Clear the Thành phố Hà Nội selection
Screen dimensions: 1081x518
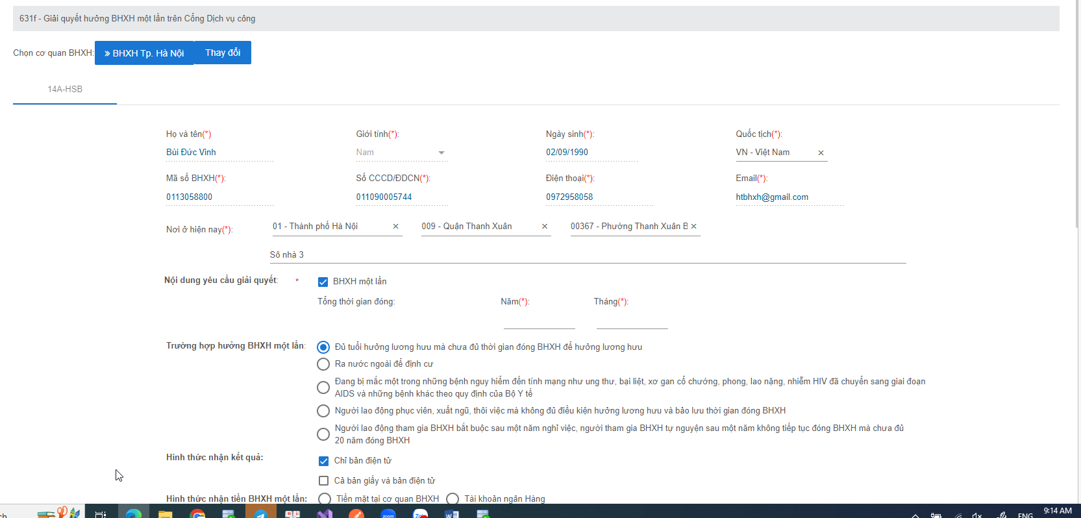[x=395, y=227]
